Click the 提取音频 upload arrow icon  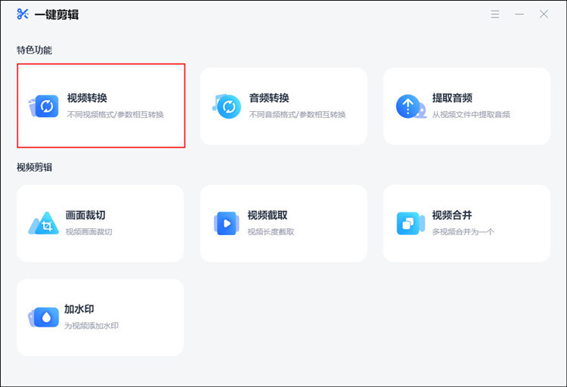coord(409,107)
